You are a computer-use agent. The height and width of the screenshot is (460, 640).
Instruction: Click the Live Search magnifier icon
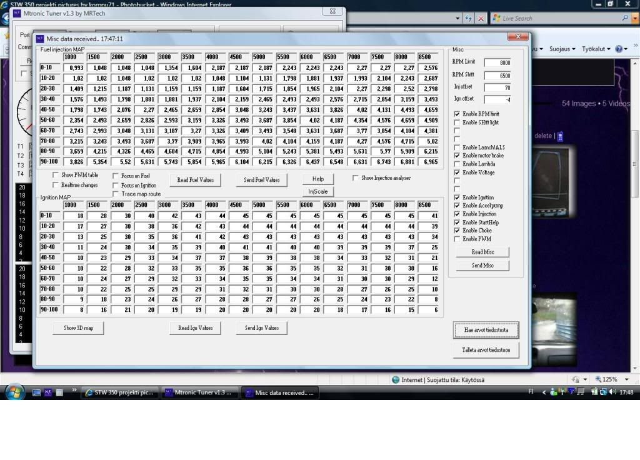[x=624, y=18]
